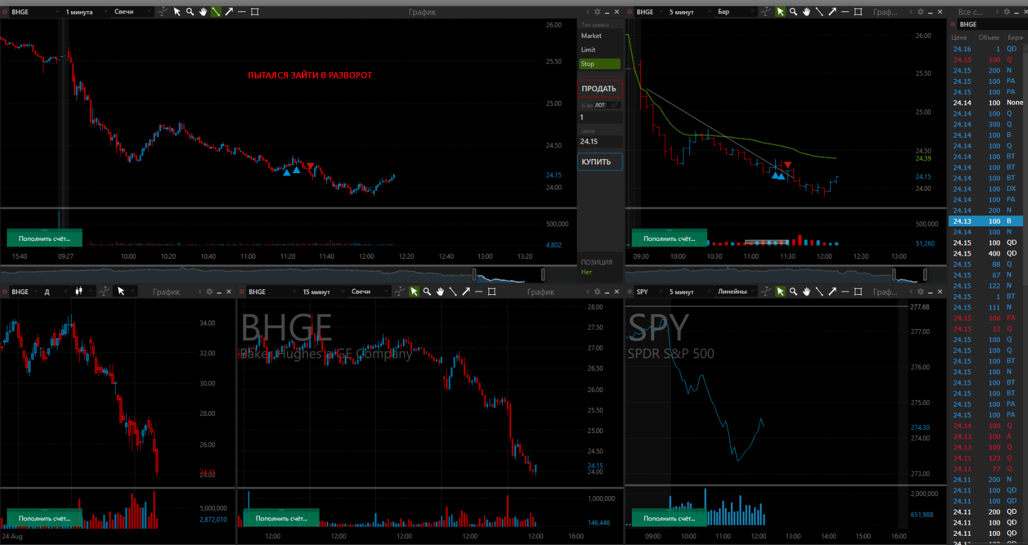Open 'Линейный' chart type dropdown in SPY chart
This screenshot has height=545, width=1028.
click(x=737, y=292)
